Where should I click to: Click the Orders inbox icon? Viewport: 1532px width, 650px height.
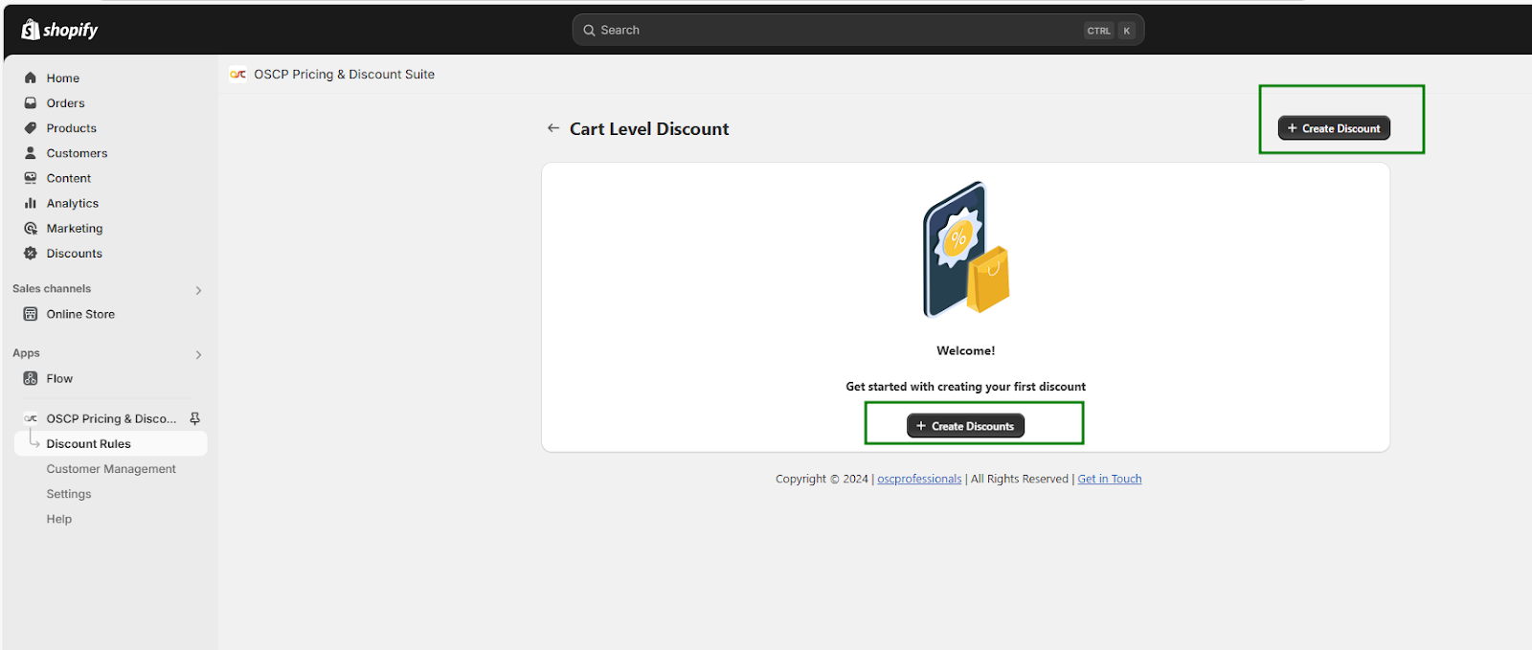[31, 102]
